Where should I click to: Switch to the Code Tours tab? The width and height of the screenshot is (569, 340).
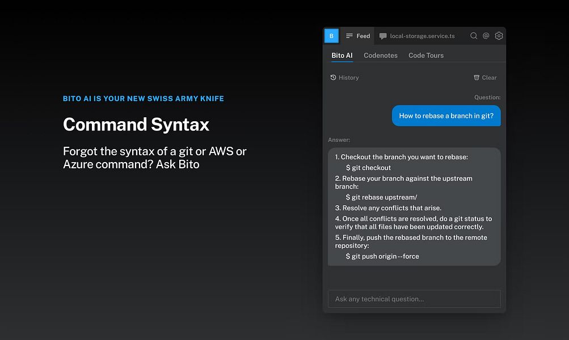pyautogui.click(x=426, y=56)
